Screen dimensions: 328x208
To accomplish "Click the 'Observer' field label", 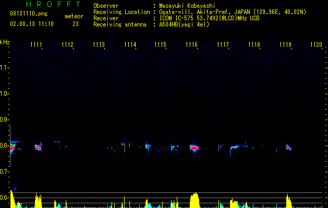I will pyautogui.click(x=106, y=6).
